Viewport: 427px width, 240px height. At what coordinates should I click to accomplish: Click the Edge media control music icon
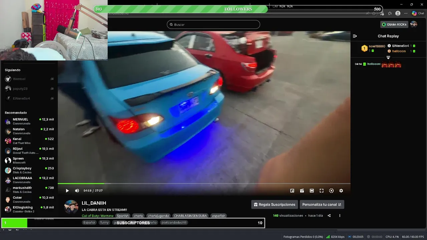(382, 13)
